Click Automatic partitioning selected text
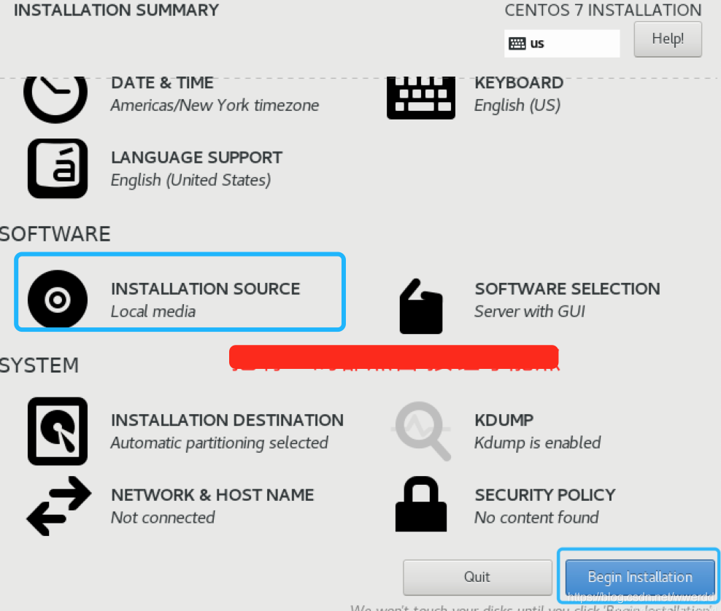The height and width of the screenshot is (611, 721). click(220, 443)
